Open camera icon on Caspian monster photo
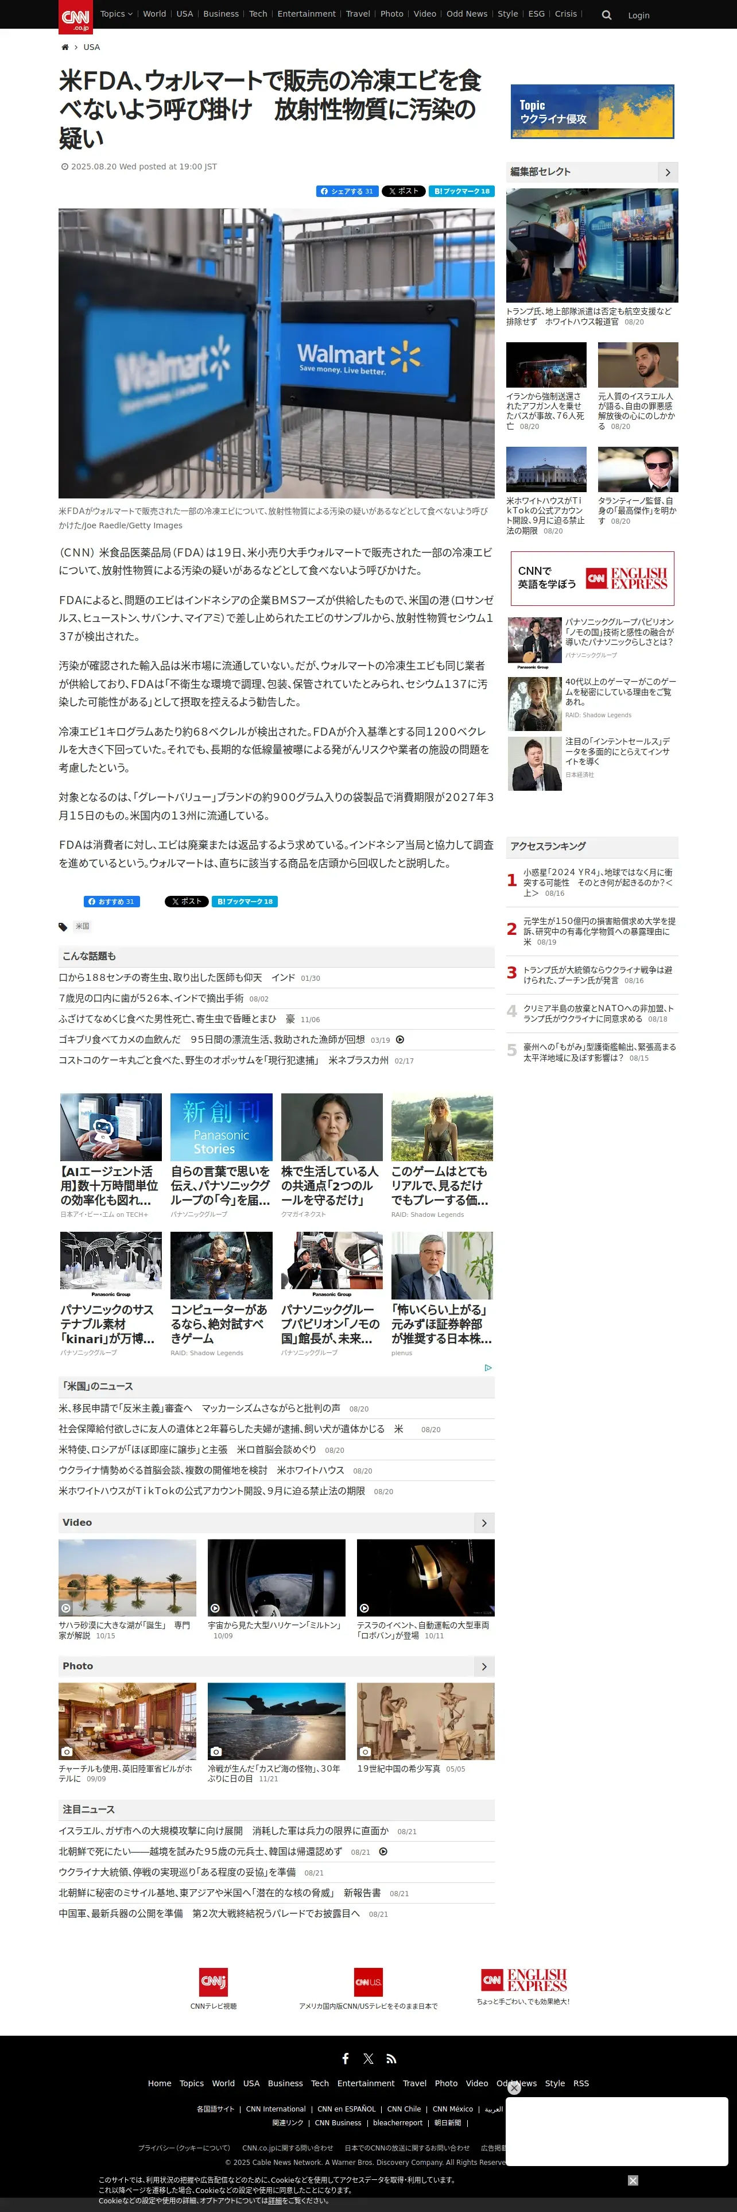This screenshot has width=737, height=2212. pos(216,1751)
